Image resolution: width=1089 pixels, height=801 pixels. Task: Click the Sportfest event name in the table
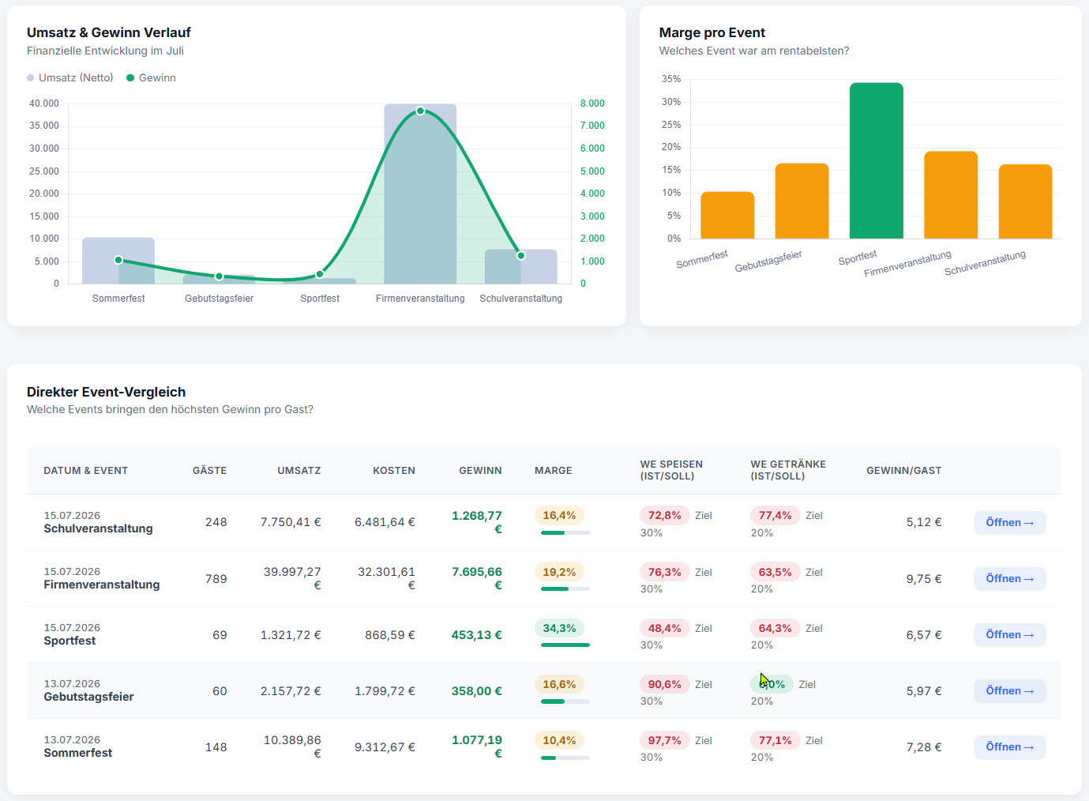[69, 641]
